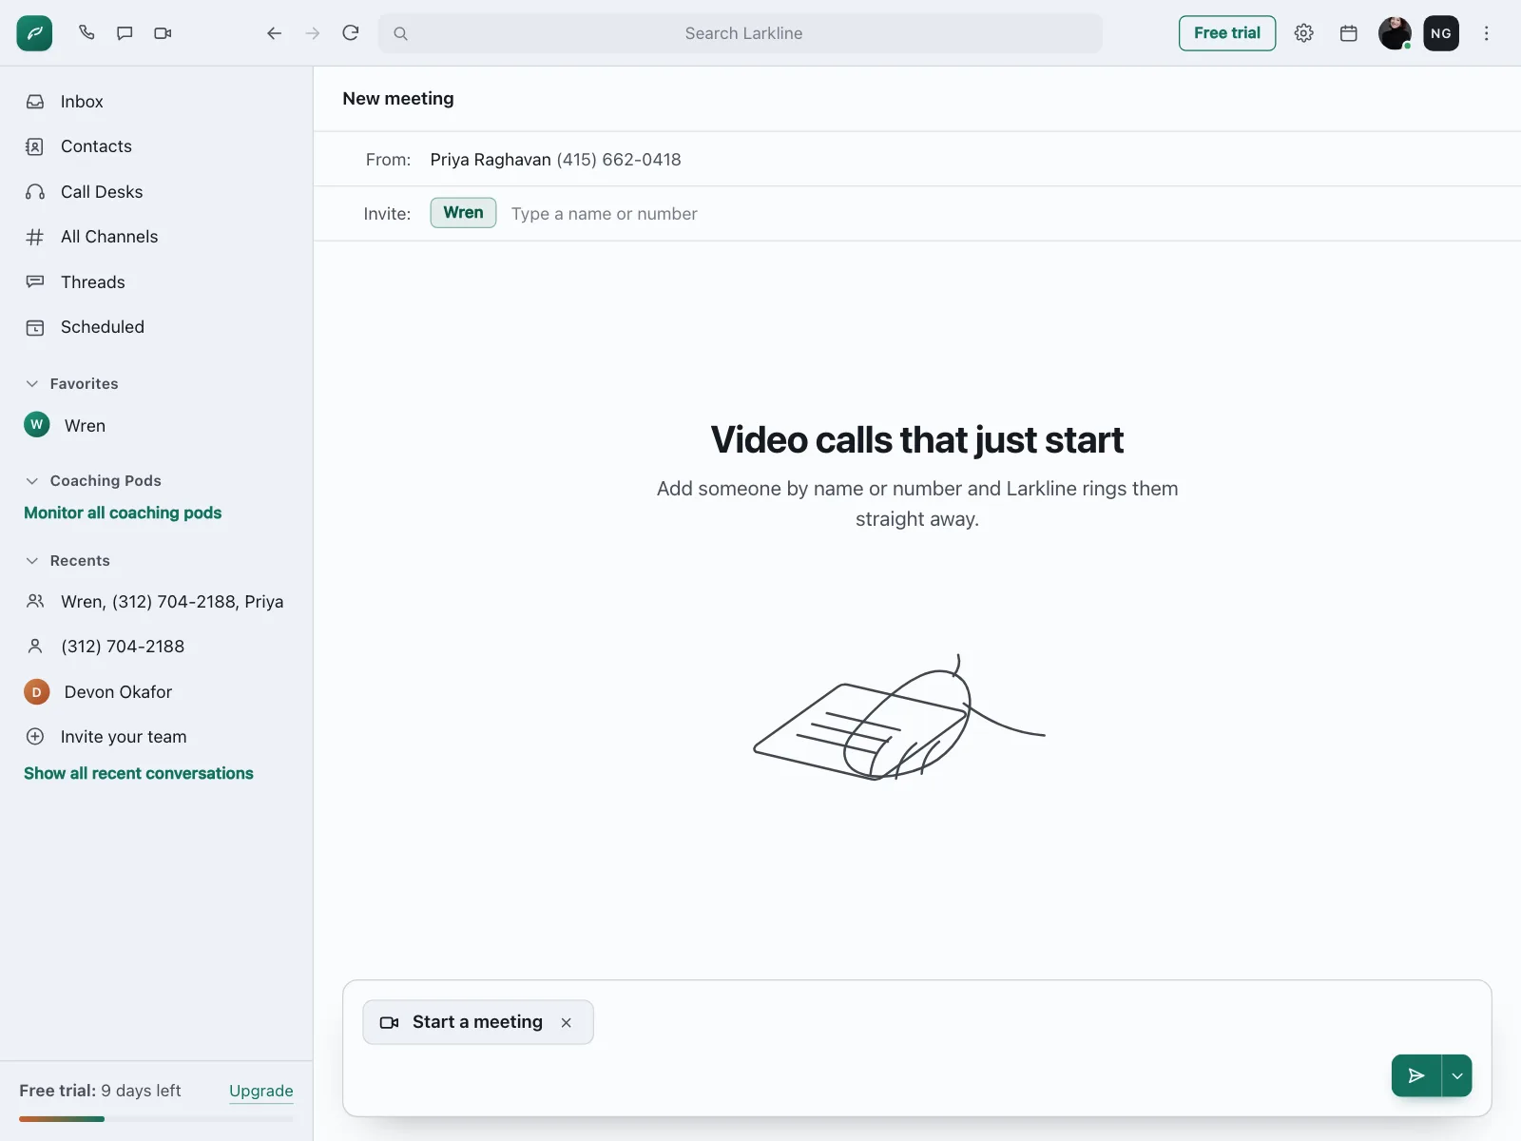1521x1141 pixels.
Task: Click Monitor all coaching pods link
Action: (x=123, y=512)
